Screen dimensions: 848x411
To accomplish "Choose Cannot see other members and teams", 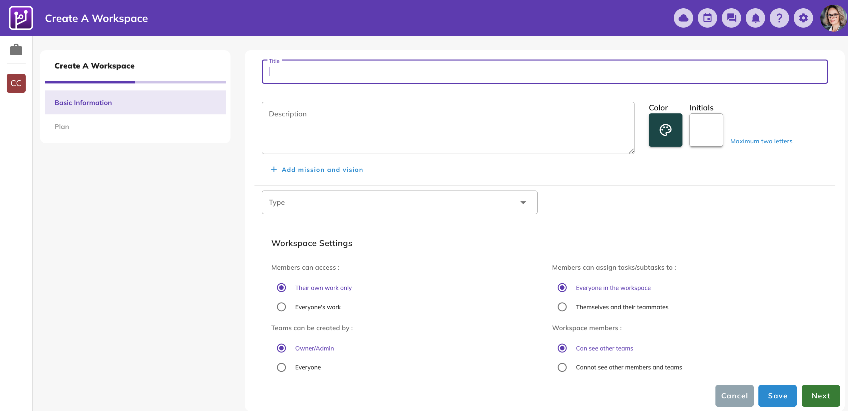I will tap(562, 367).
